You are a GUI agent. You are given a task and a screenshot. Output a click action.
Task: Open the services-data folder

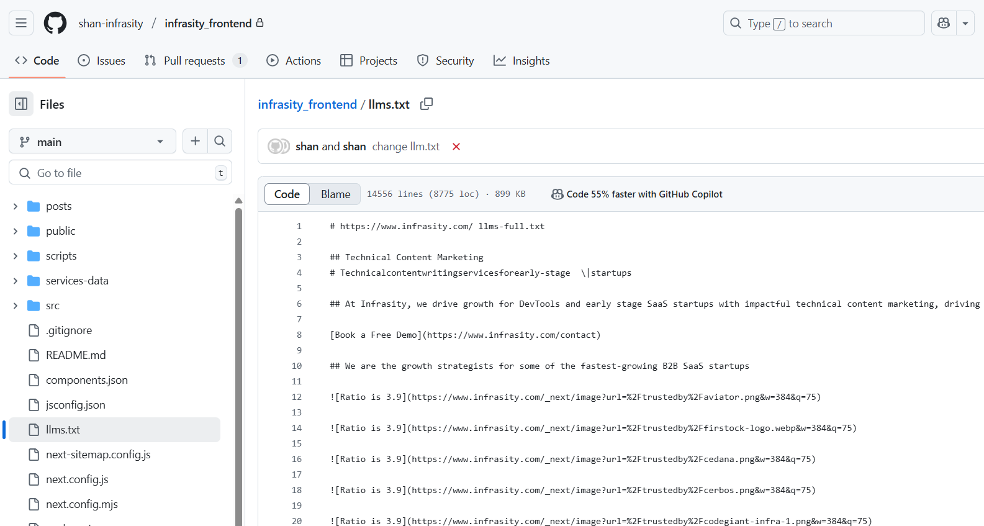click(x=77, y=281)
